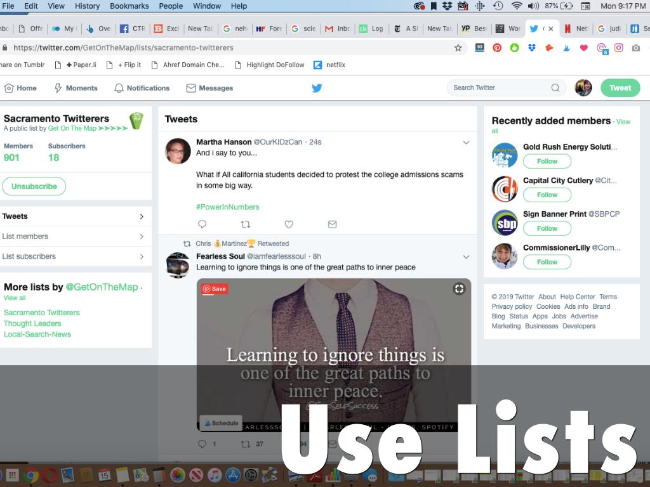
Task: Reply to Martha Hanson's tweet
Action: 202,224
